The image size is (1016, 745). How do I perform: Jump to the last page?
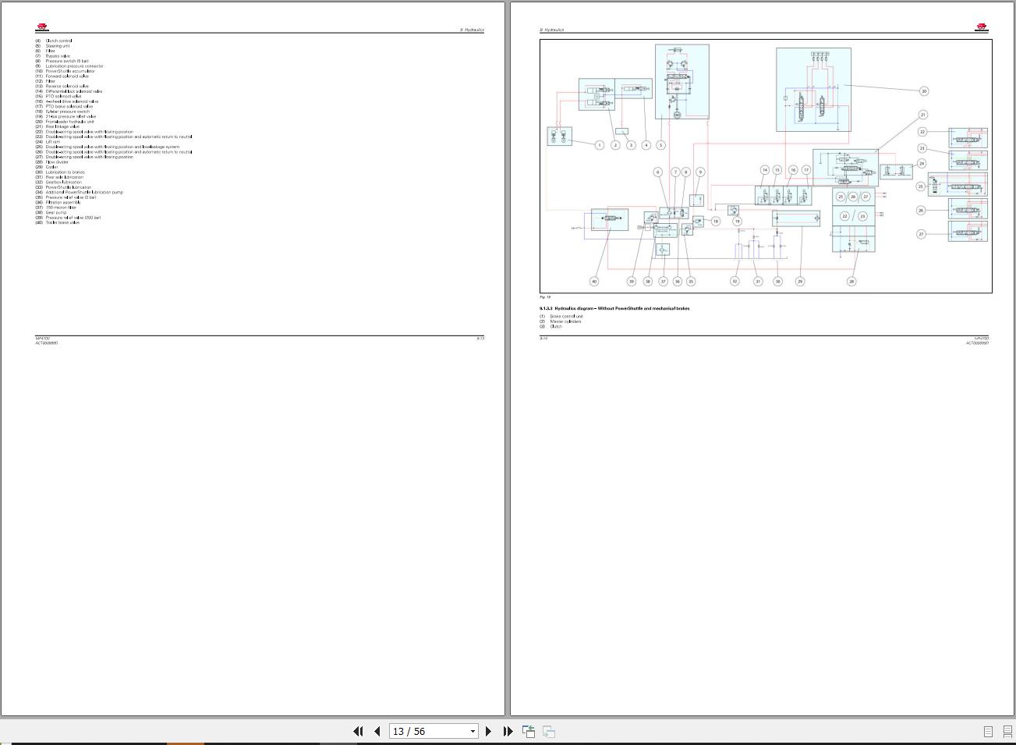click(508, 731)
